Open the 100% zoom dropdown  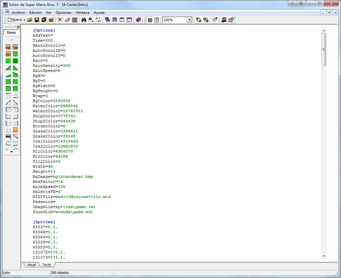[x=189, y=20]
